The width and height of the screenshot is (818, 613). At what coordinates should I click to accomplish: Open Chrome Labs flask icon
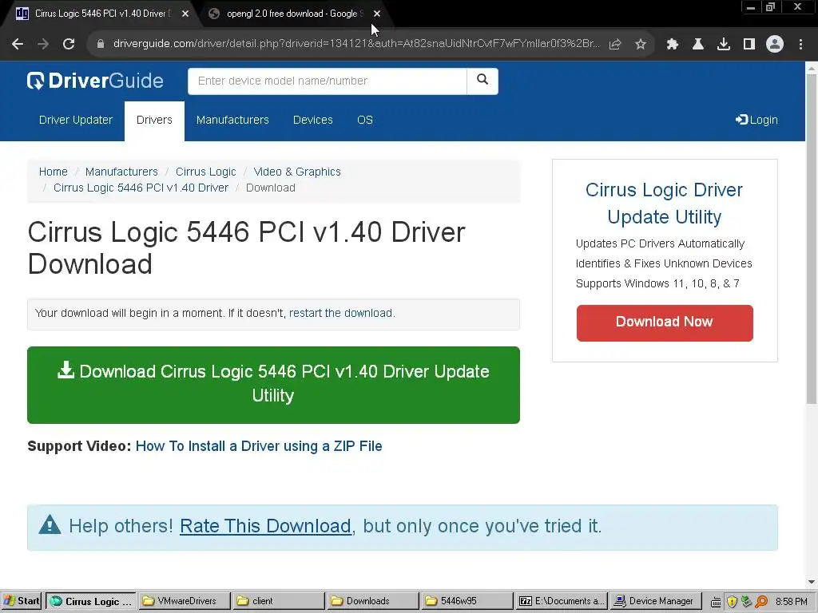(x=698, y=45)
